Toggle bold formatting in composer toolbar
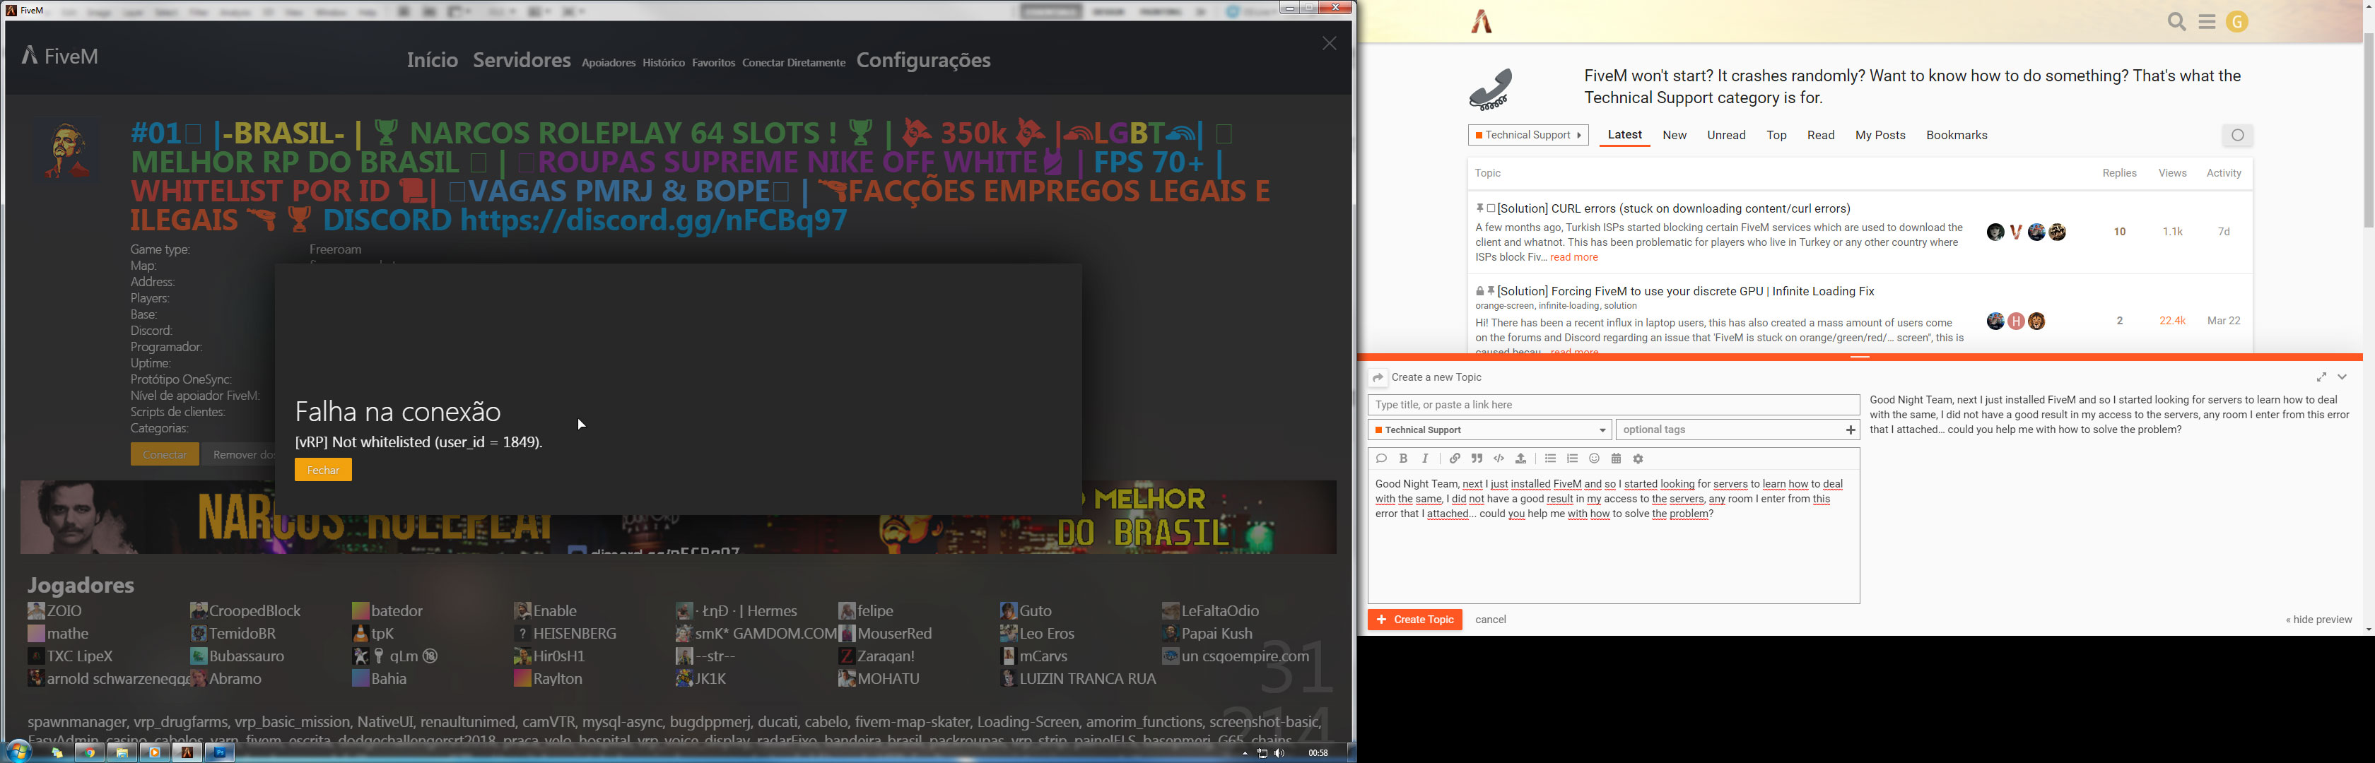This screenshot has width=2375, height=763. click(1403, 459)
